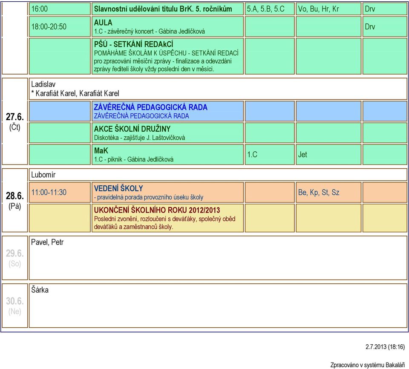409x369 pixels.
Task: Click the name day 'Ladislav'
Action: point(43,84)
